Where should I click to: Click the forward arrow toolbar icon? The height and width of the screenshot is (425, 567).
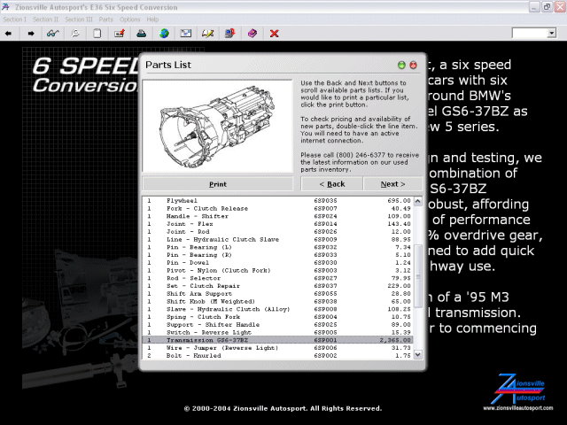click(31, 34)
